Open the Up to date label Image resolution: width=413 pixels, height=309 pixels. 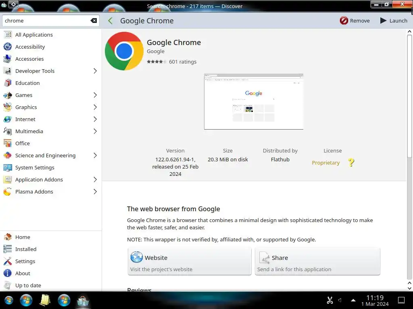pos(28,285)
